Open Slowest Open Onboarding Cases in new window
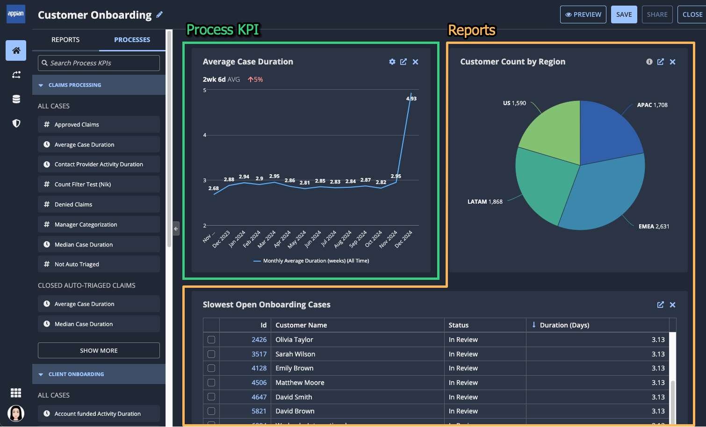The image size is (706, 427). coord(661,305)
